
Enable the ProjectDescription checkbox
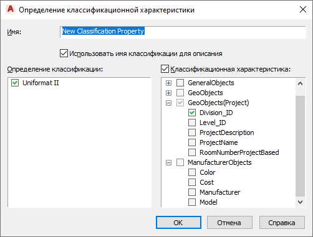click(x=192, y=132)
